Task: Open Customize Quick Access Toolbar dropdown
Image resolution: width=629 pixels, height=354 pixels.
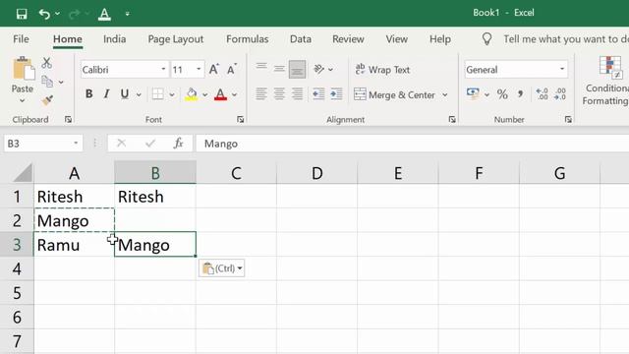Action: pyautogui.click(x=127, y=14)
